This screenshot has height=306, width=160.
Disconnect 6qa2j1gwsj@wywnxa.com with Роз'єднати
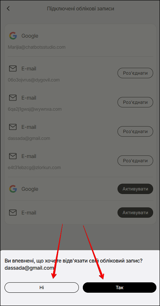[135, 102]
